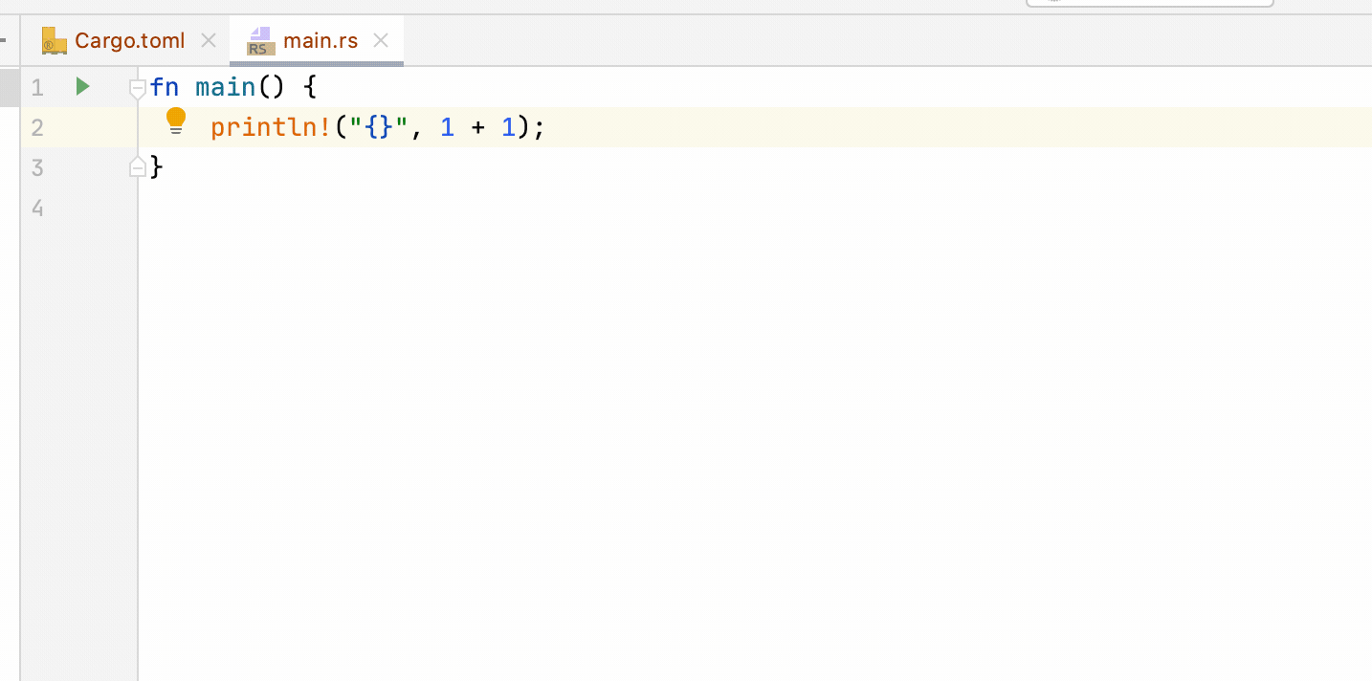Place cursor on the println! macro call
1372x681 pixels.
point(269,126)
